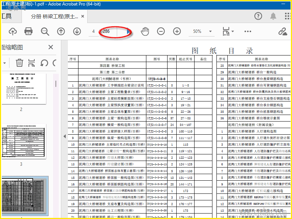This screenshot has width=292, height=219.
Task: Close the 分册 桥梁工程 document tab
Action: [83, 16]
